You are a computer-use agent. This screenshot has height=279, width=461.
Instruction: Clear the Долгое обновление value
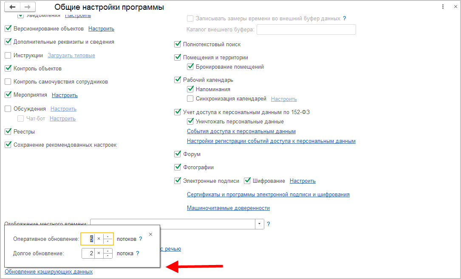click(x=99, y=253)
